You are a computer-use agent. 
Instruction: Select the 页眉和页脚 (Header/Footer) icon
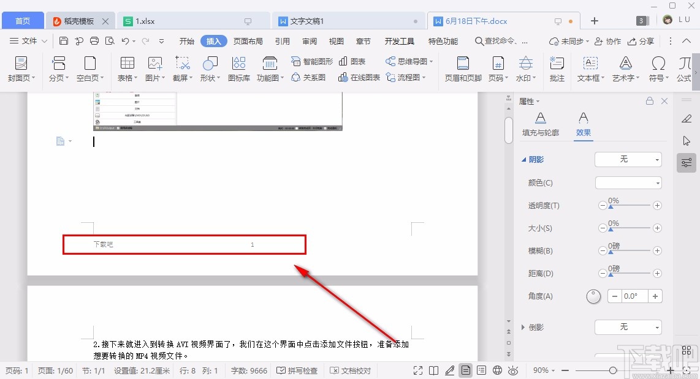coord(462,67)
